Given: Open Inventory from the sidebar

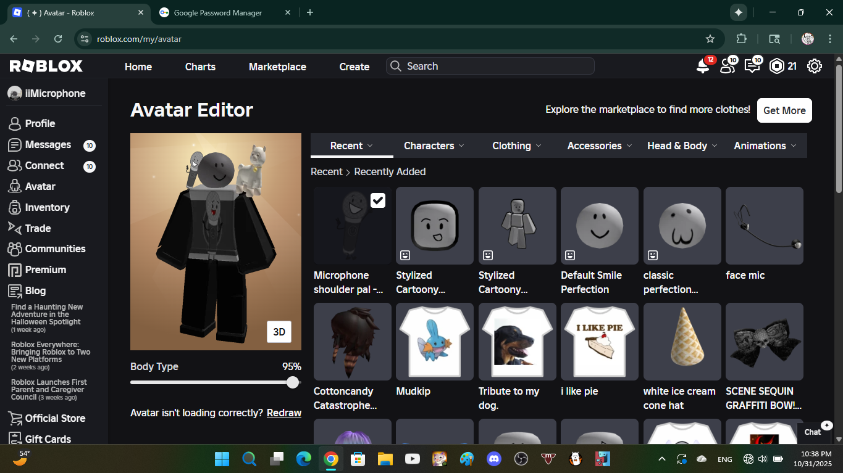Looking at the screenshot, I should pos(47,207).
